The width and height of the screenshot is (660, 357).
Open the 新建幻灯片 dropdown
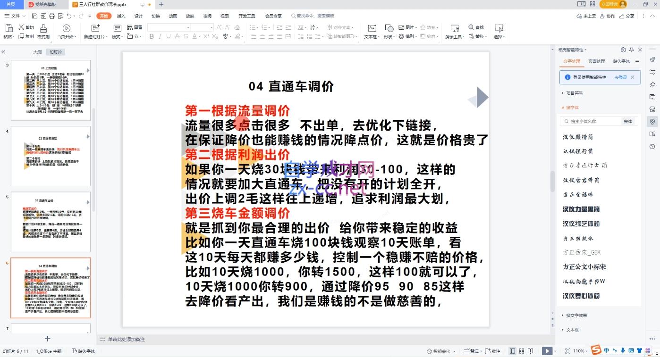(x=95, y=37)
